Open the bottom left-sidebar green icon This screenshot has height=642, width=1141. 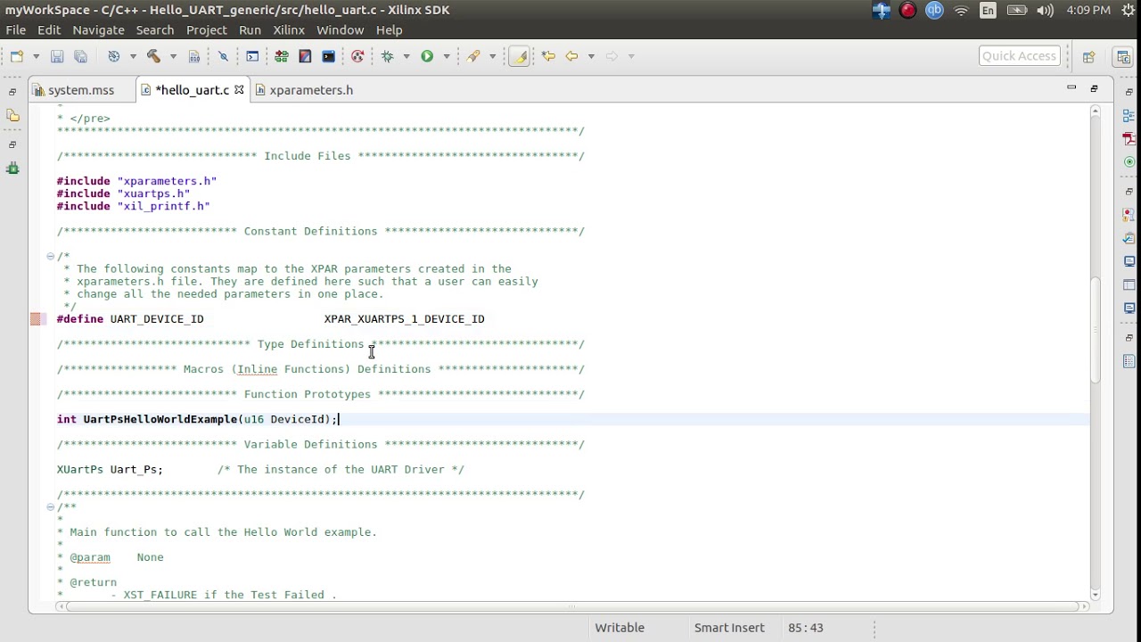tap(12, 168)
